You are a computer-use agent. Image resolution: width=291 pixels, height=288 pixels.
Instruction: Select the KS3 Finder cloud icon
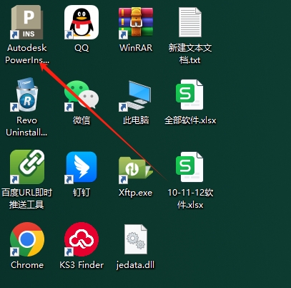pos(82,239)
